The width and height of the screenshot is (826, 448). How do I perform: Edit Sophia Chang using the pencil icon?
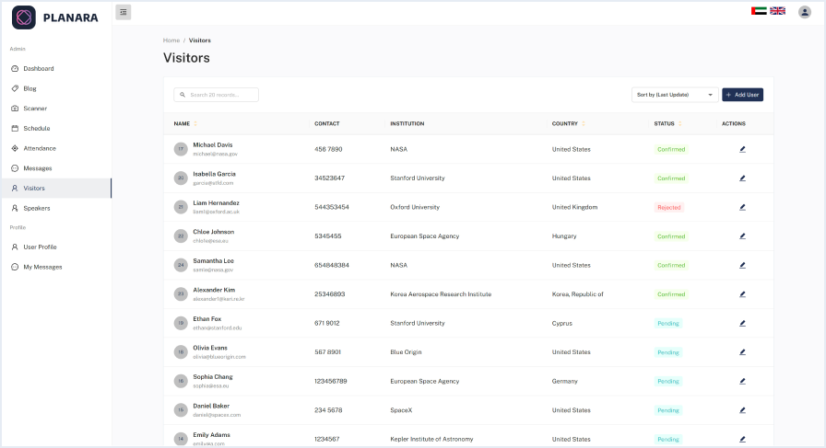tap(742, 381)
